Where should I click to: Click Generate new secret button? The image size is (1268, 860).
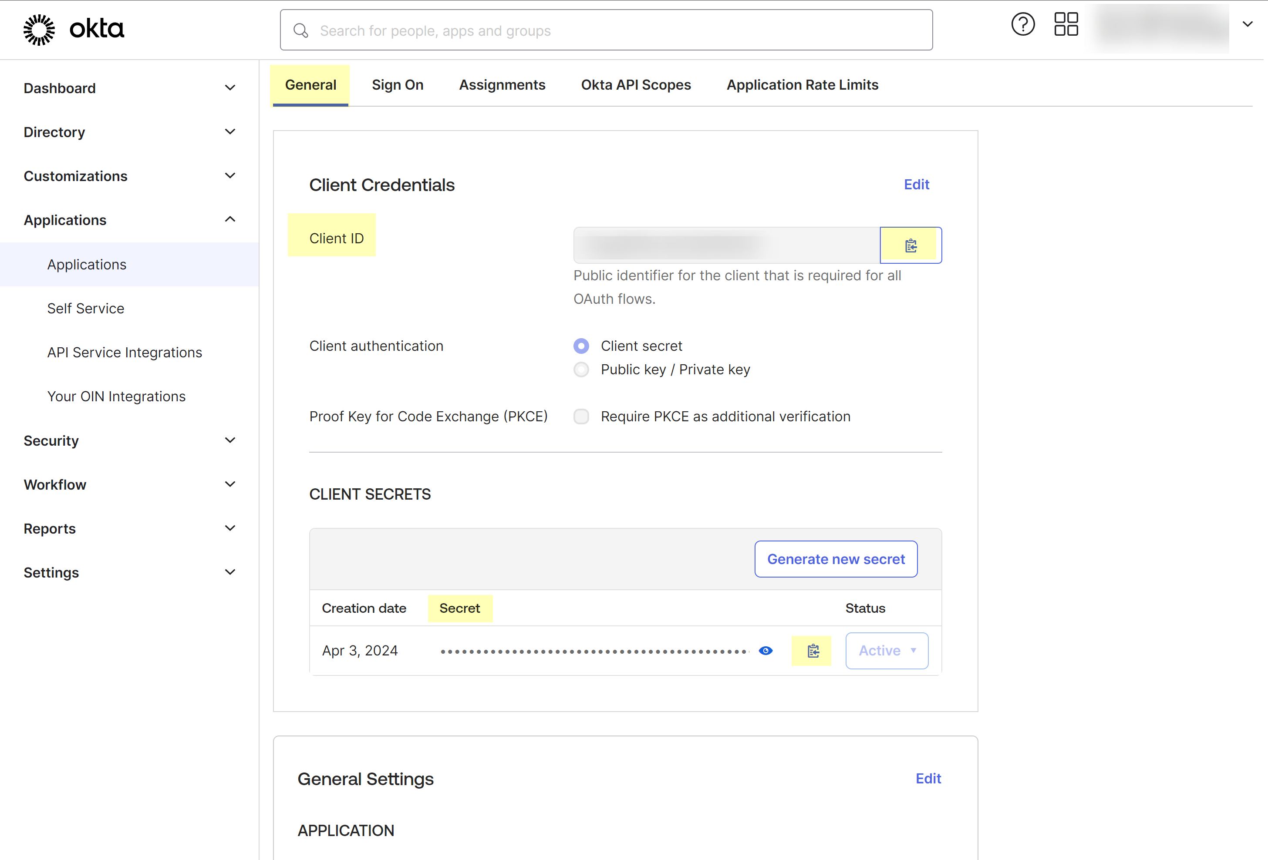(835, 559)
